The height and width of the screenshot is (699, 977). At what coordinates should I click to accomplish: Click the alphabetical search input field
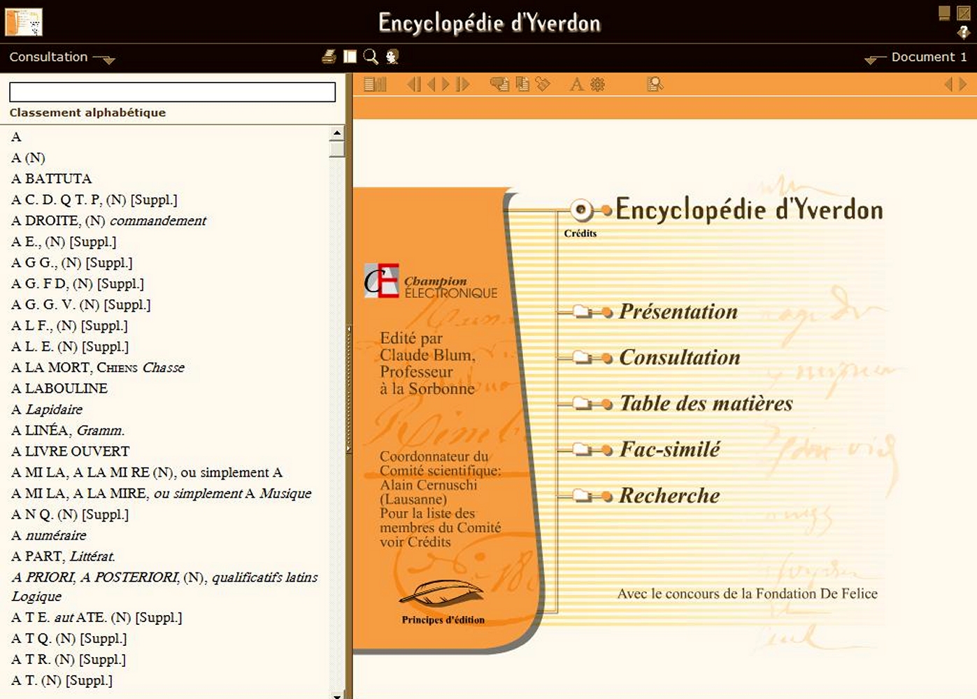click(172, 92)
